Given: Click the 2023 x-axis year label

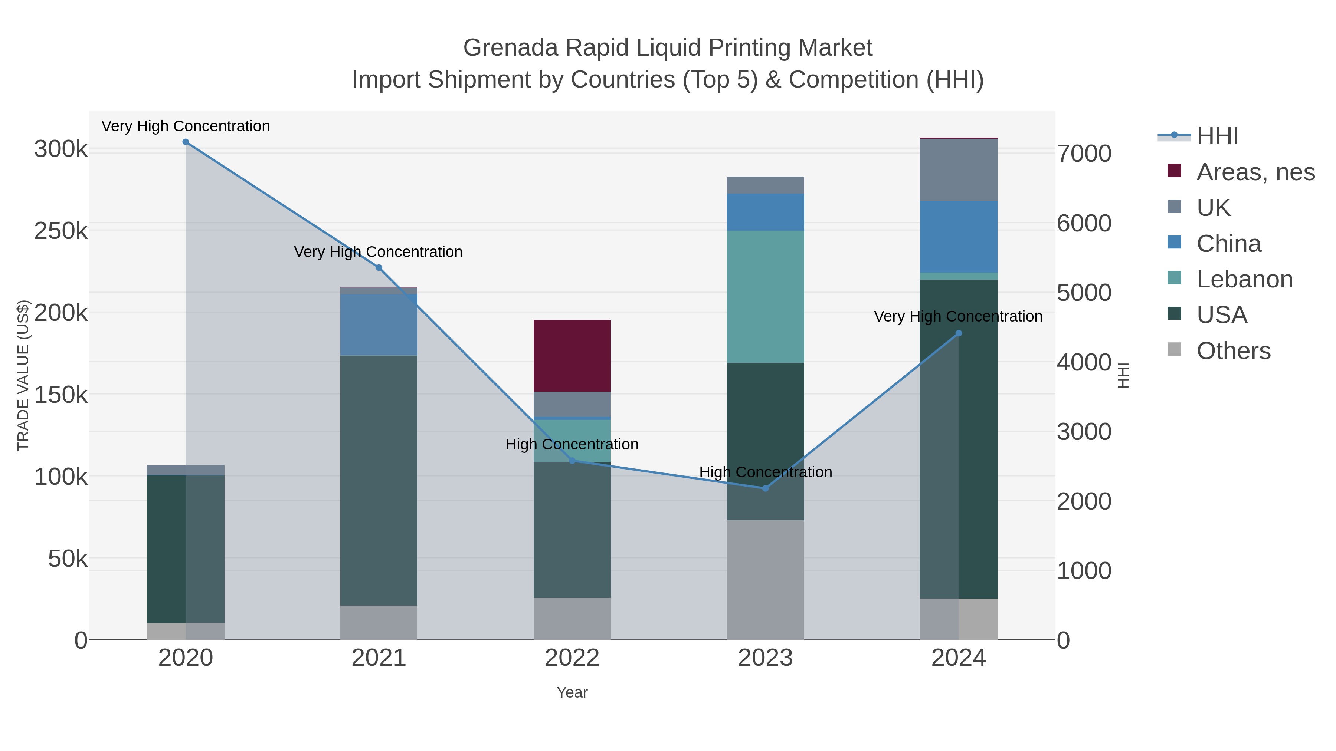Looking at the screenshot, I should tap(766, 658).
